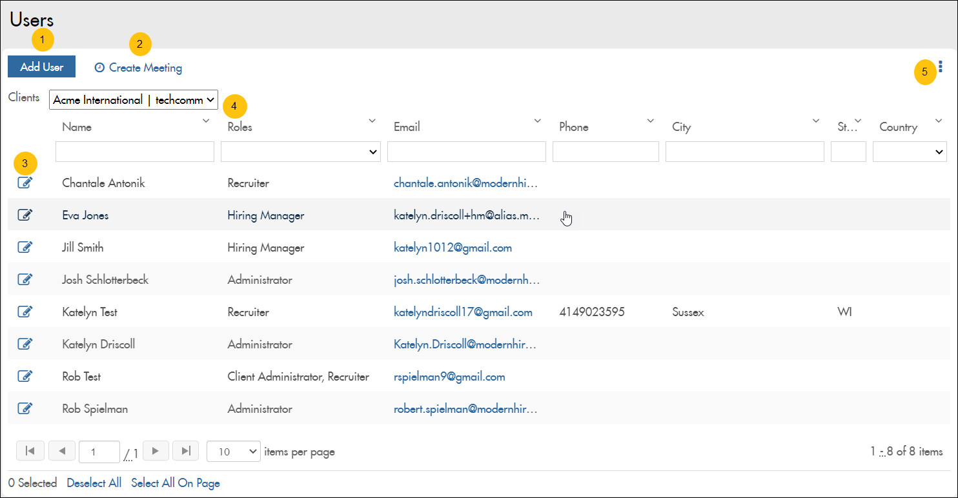The height and width of the screenshot is (498, 958).
Task: Open the Clients dropdown for Acme International
Action: coord(134,100)
